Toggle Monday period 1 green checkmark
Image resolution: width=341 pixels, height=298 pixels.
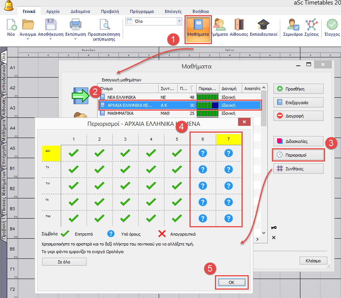coord(74,153)
